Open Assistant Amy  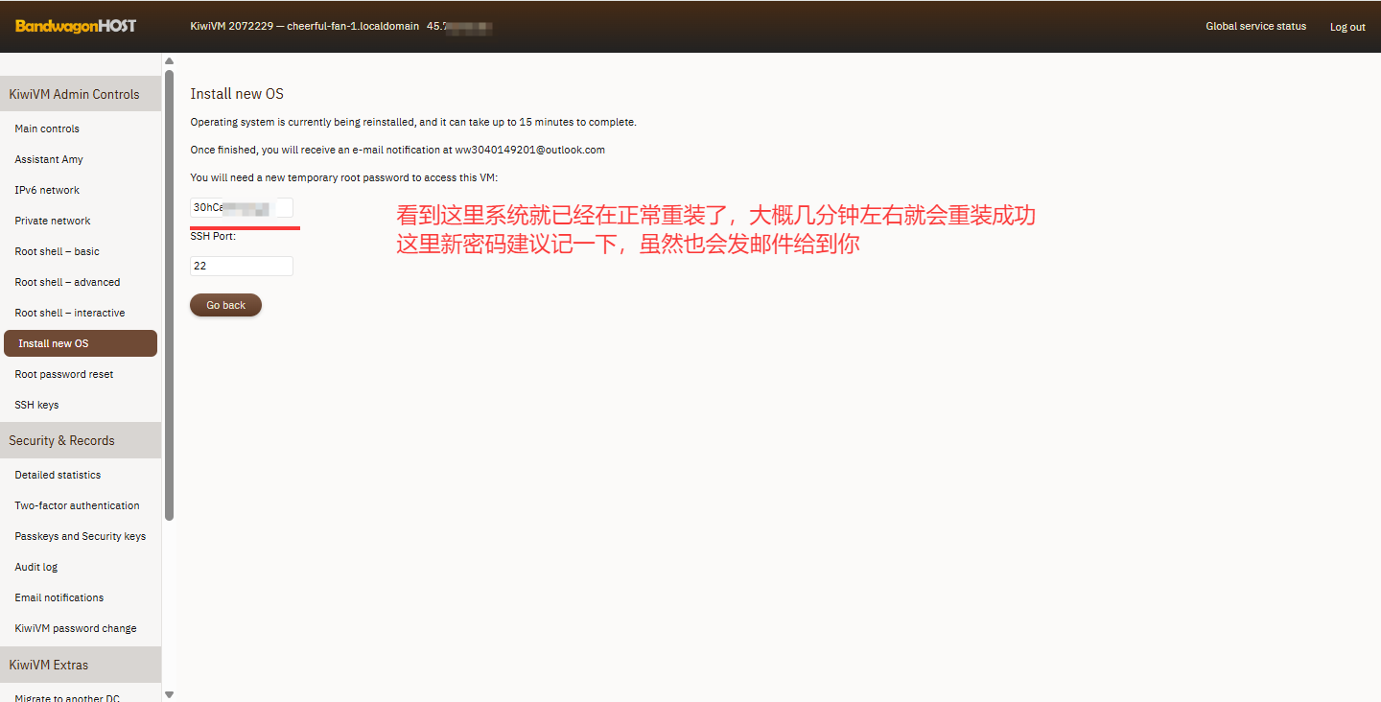(x=49, y=159)
